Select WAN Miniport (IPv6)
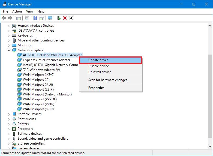Viewport: 213px width, 156px height. point(38,85)
